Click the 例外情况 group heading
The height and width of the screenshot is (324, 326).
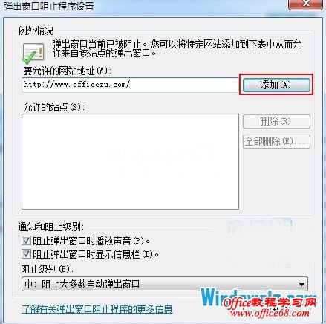pyautogui.click(x=36, y=30)
